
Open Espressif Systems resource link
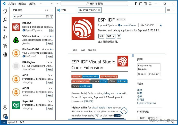pos(146,103)
